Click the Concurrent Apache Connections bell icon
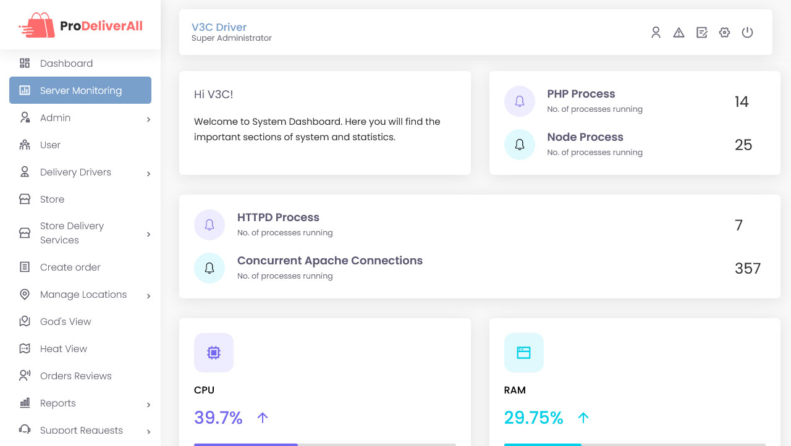 tap(209, 268)
